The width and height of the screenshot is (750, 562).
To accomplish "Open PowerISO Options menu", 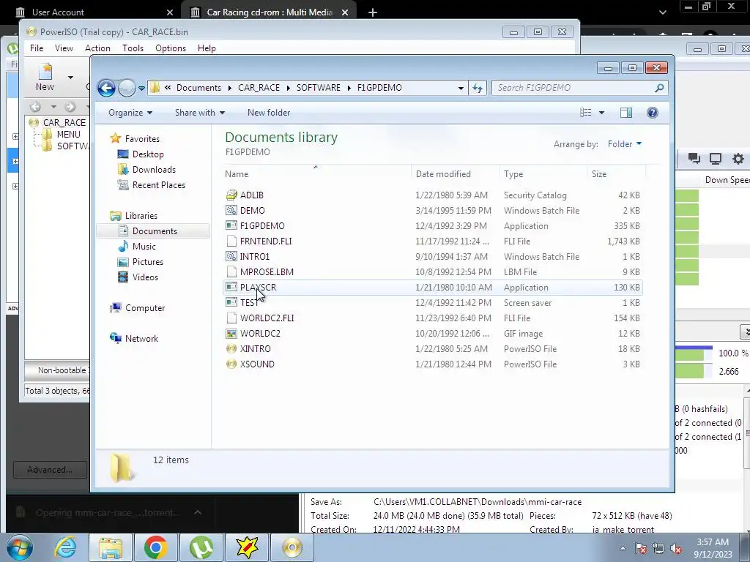I will [x=170, y=48].
